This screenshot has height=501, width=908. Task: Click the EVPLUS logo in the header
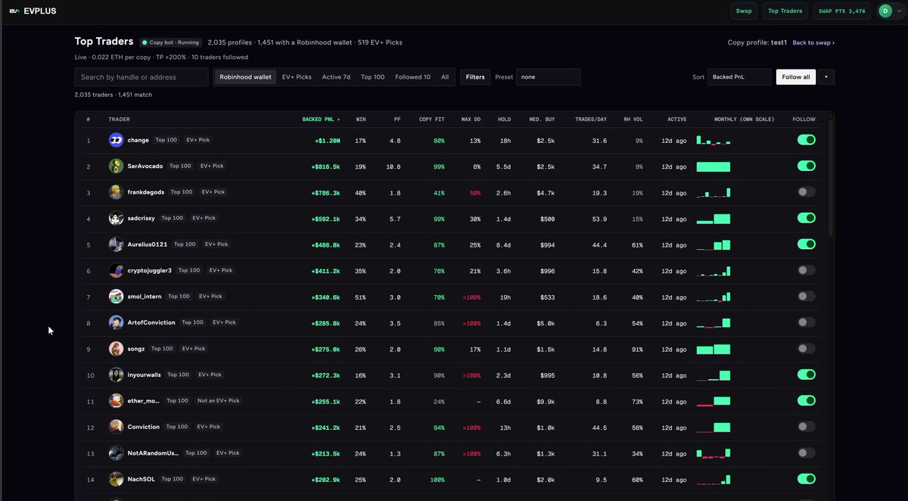pos(33,11)
